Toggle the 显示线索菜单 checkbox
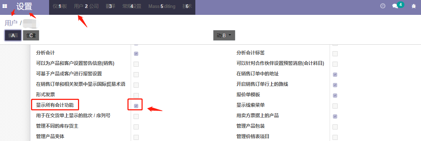 335,106
